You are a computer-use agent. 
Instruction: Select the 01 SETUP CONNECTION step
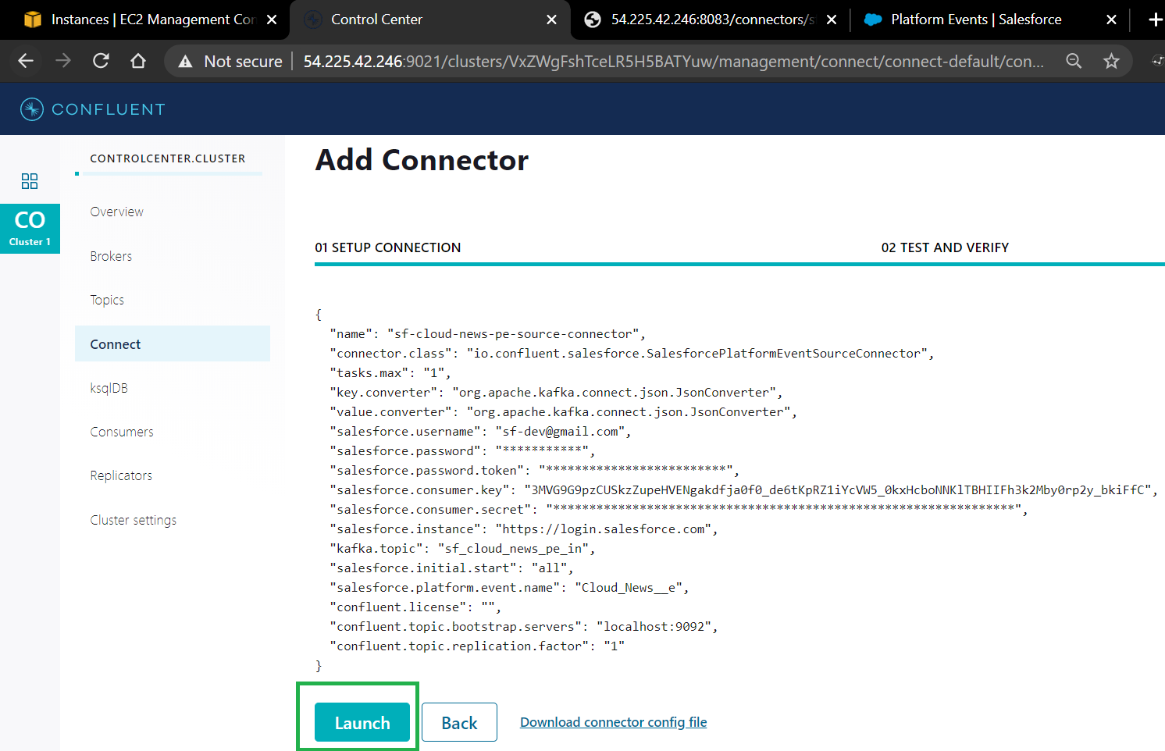[388, 247]
